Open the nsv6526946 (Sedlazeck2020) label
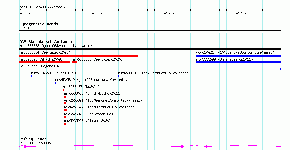The height and width of the screenshot is (150, 290). [x=89, y=114]
